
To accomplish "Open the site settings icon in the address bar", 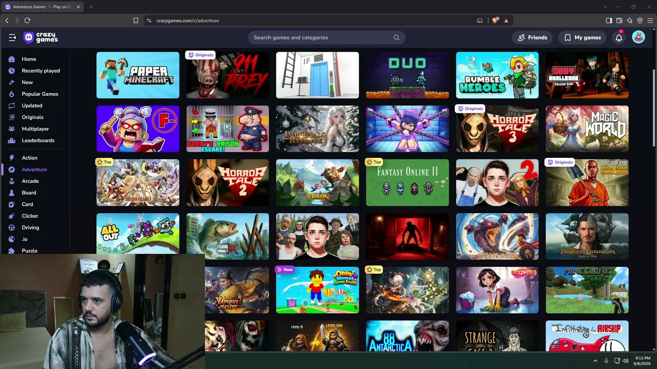I will (x=149, y=20).
